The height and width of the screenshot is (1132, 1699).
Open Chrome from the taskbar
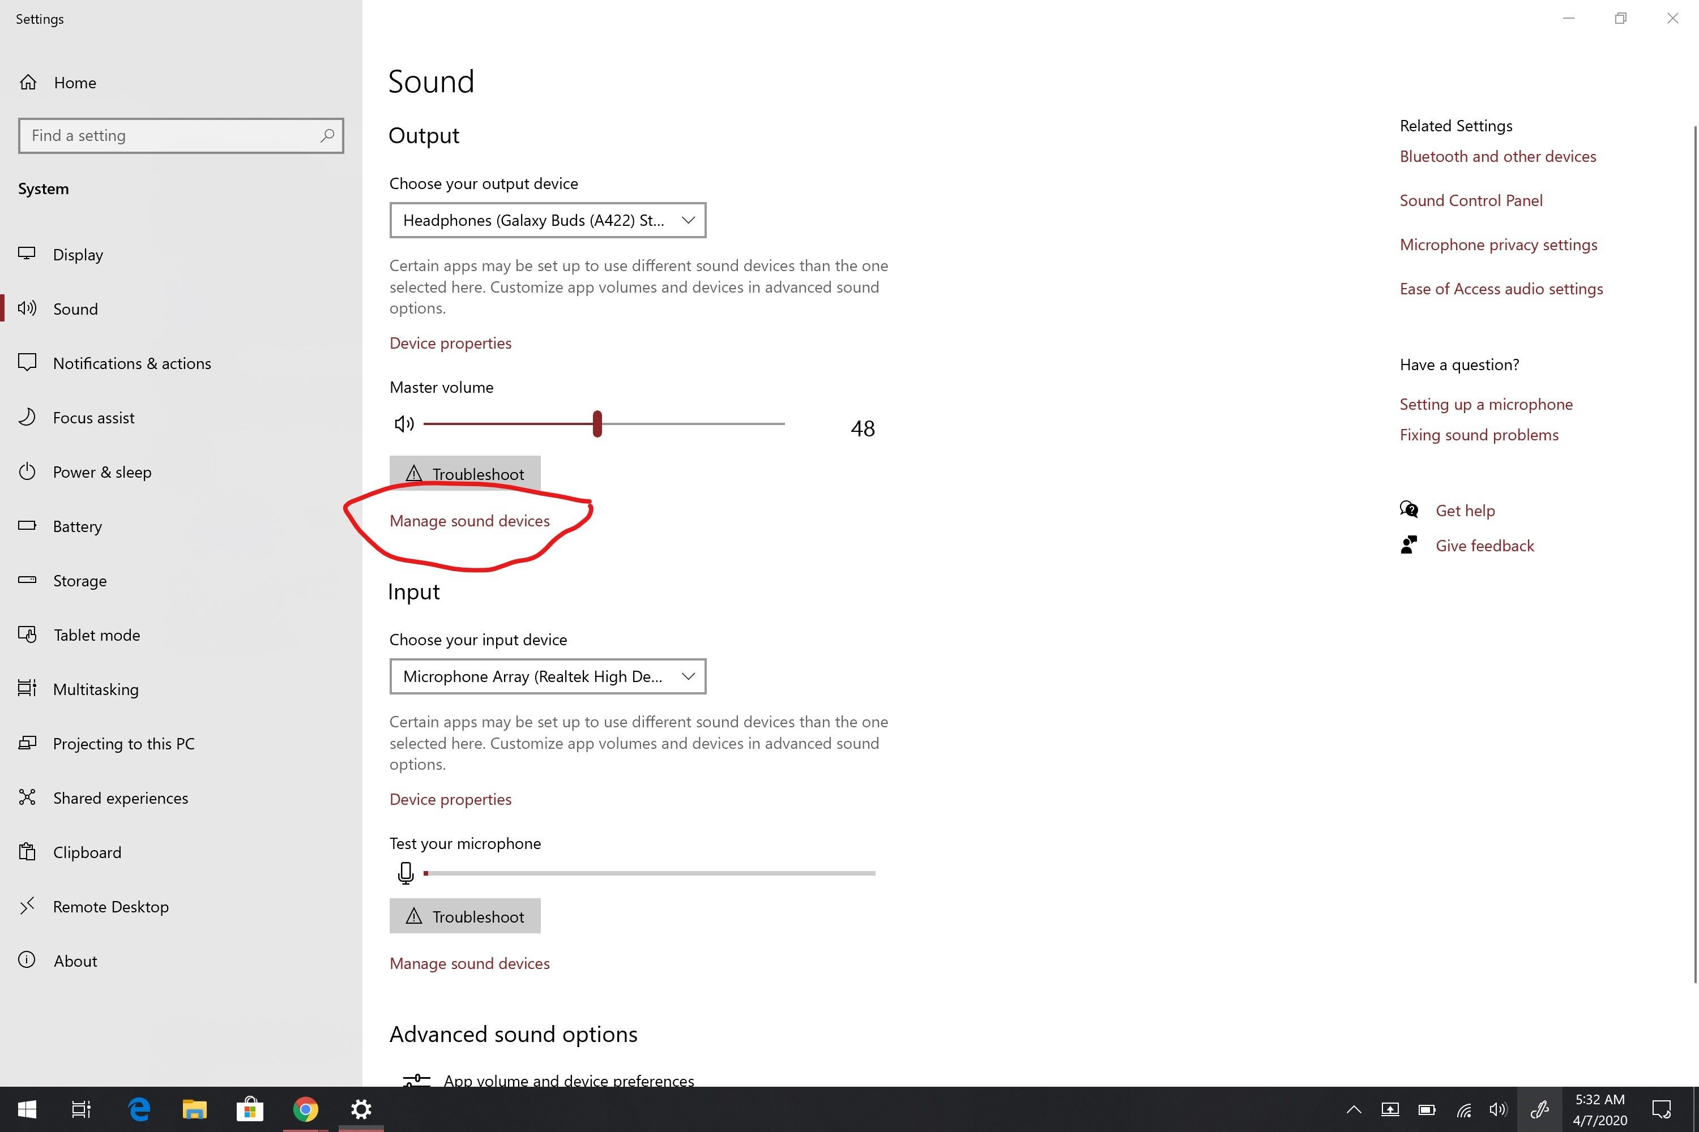point(305,1109)
